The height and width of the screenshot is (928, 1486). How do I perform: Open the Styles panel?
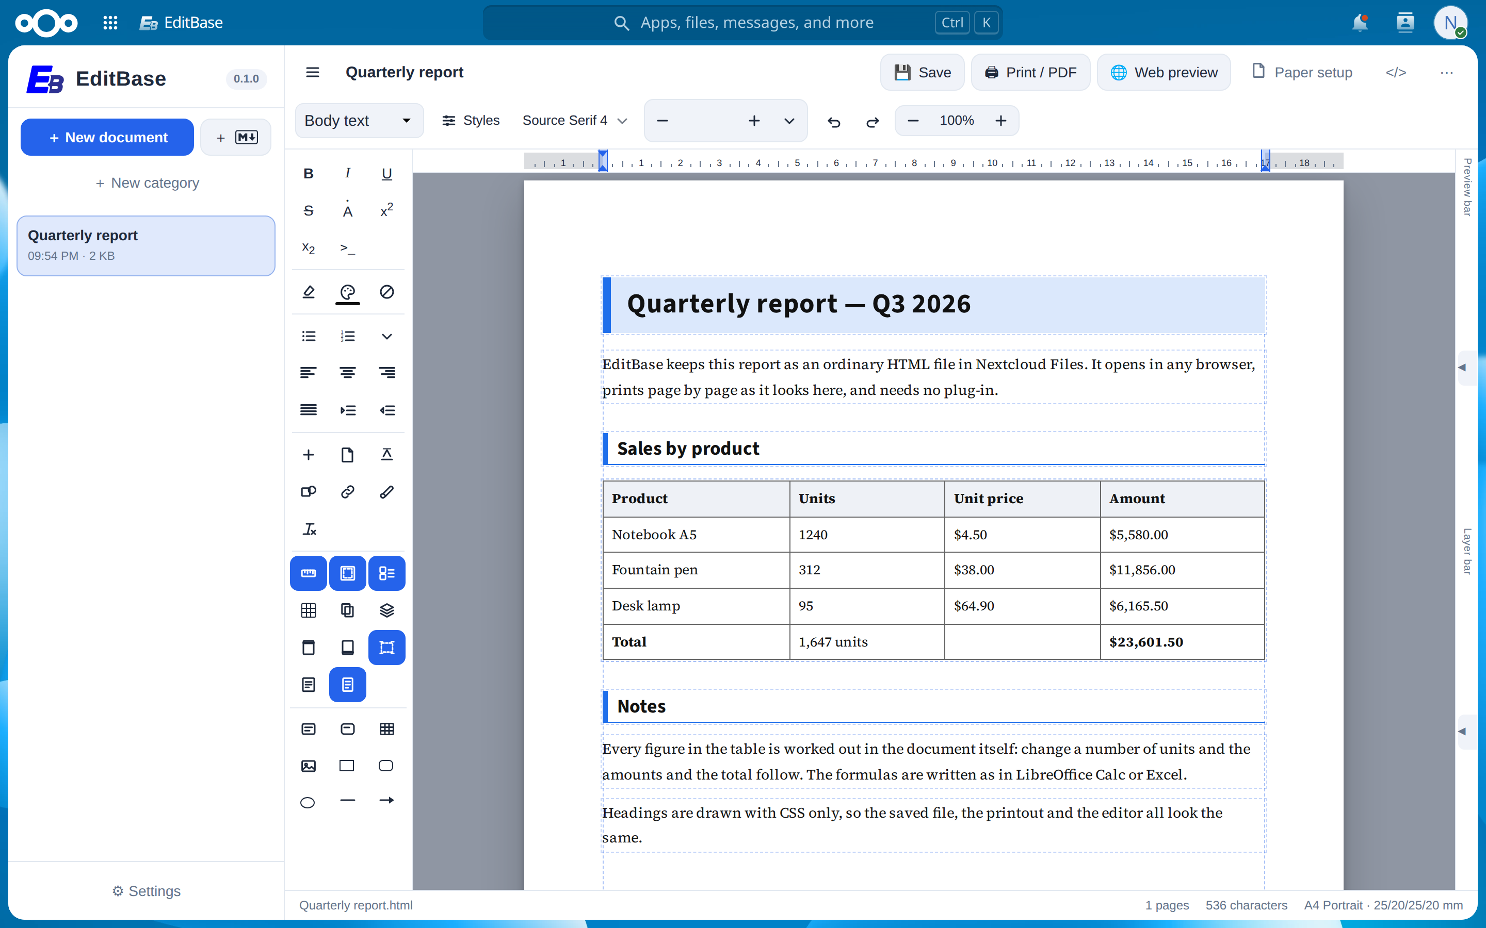[471, 120]
